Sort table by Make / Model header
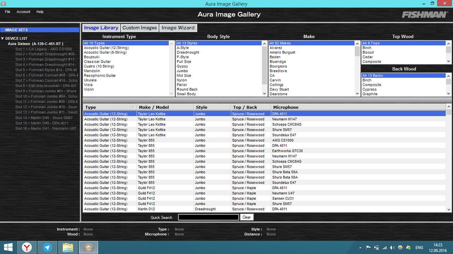This screenshot has width=453, height=254. tap(165, 107)
